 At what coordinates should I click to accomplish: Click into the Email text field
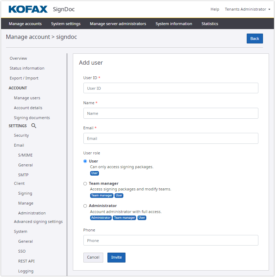[171, 138]
